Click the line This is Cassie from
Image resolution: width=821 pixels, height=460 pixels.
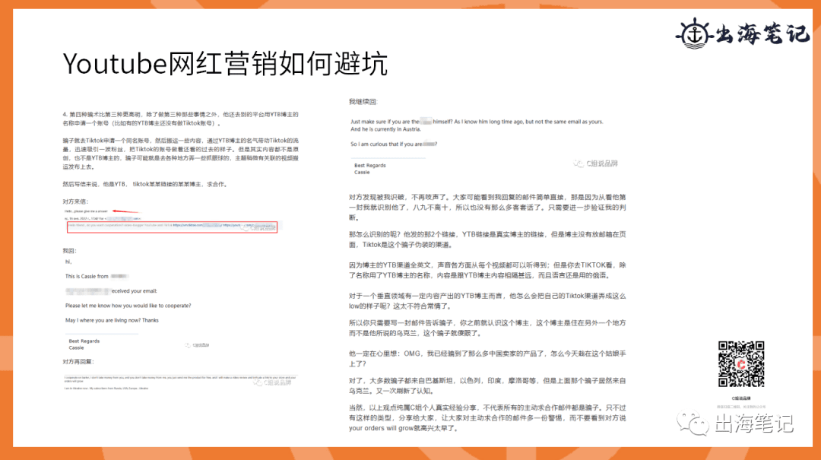coord(97,276)
